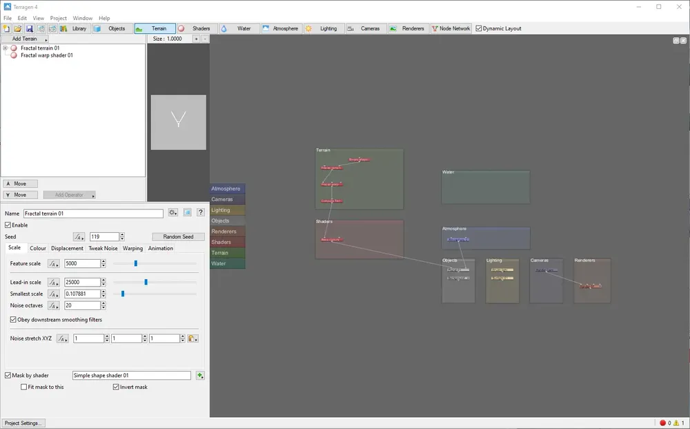Open the Node Network view
The width and height of the screenshot is (690, 429).
point(451,28)
